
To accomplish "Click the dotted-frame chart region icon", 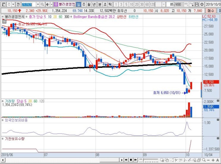I will [x=171, y=160].
